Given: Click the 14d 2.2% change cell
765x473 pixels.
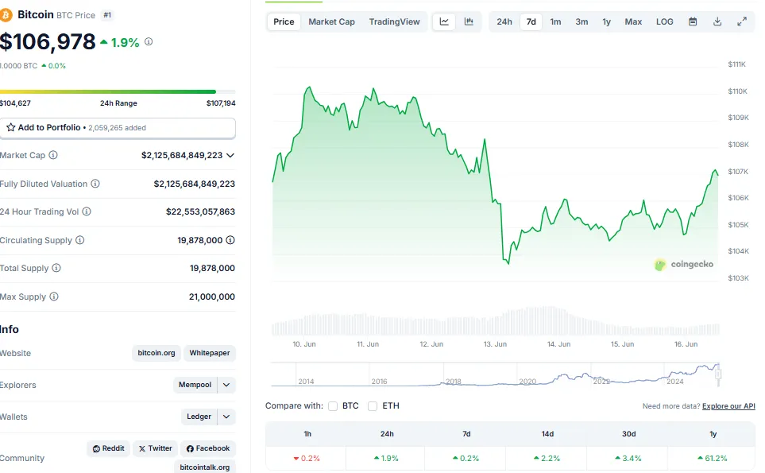Looking at the screenshot, I should (x=547, y=459).
